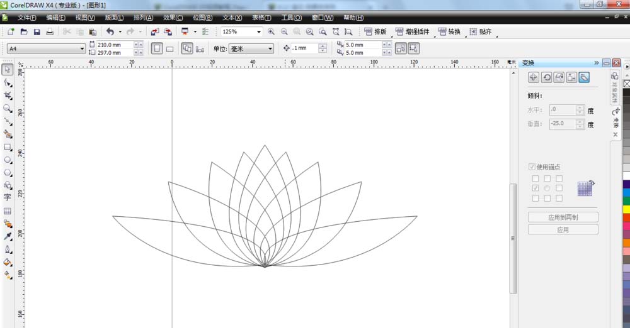
Task: Select the Interactive Fill tool
Action: tap(7, 275)
